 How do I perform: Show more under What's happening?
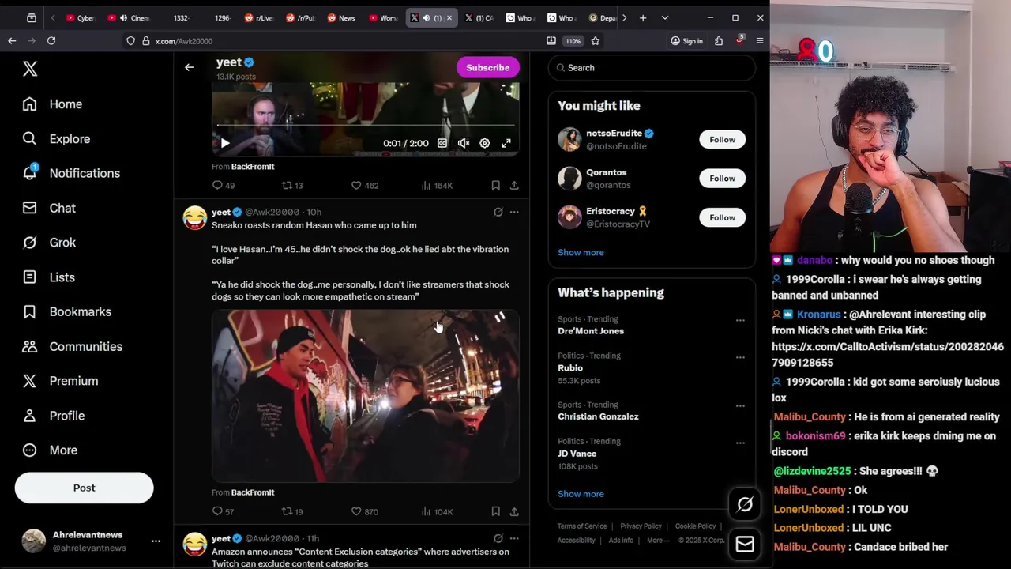pos(581,494)
